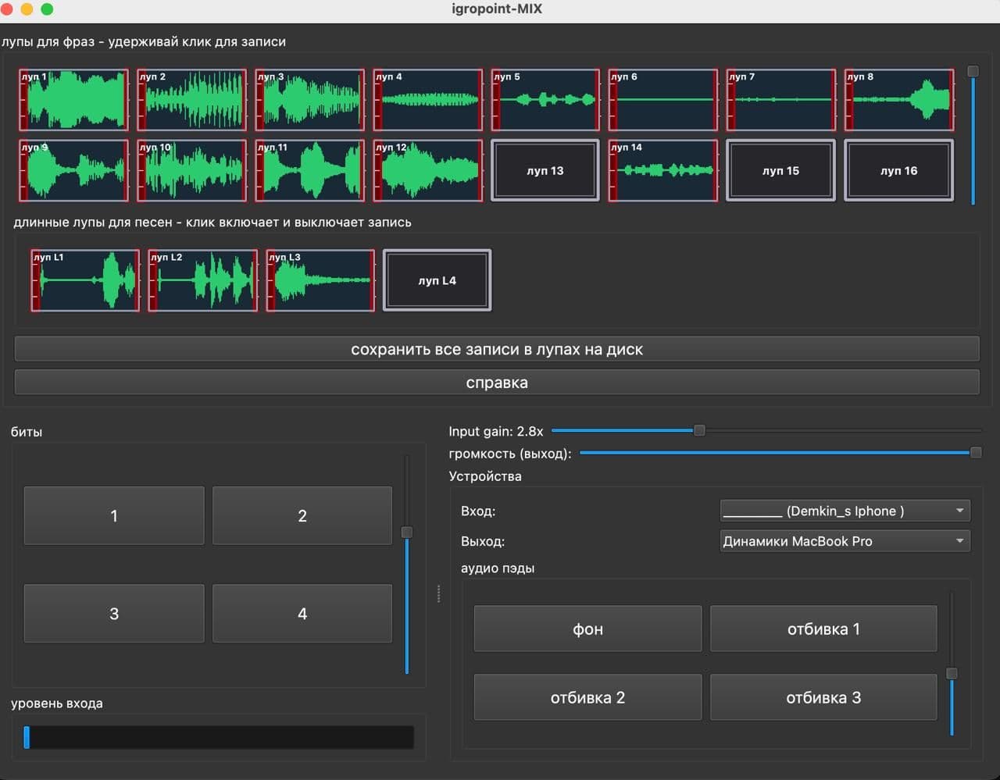Expand the Выход output device dropdown
The image size is (1000, 780).
point(845,541)
